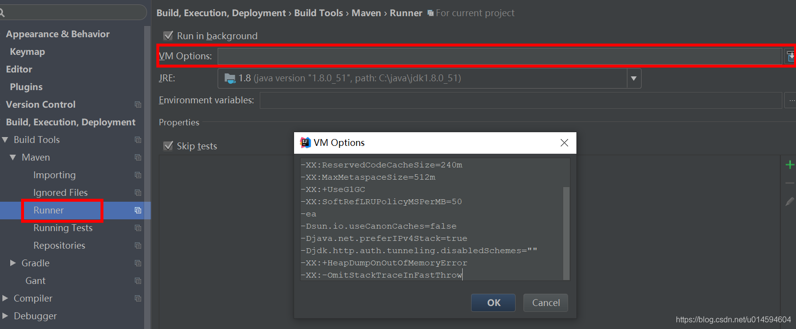The width and height of the screenshot is (796, 329).
Task: Click the -Djava.net.preferIPv4Stack=true line
Action: tap(384, 238)
